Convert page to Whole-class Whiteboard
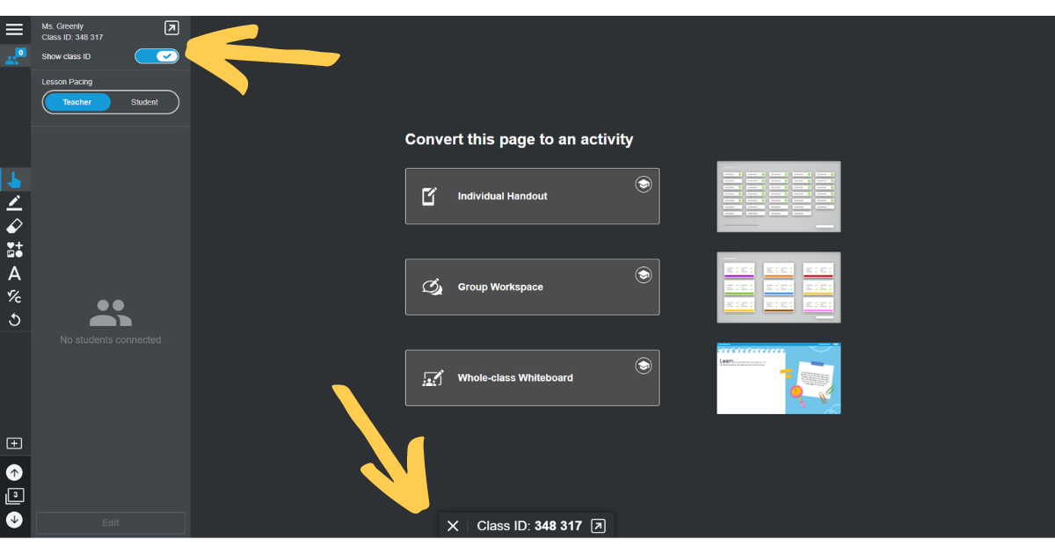Image resolution: width=1055 pixels, height=554 pixels. click(x=532, y=378)
